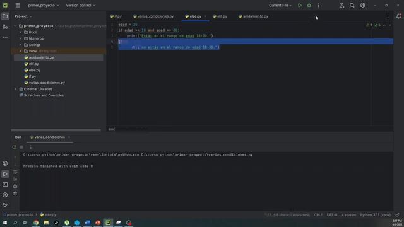The width and height of the screenshot is (404, 227).
Task: Open the Run tool window icon
Action: pos(5,174)
